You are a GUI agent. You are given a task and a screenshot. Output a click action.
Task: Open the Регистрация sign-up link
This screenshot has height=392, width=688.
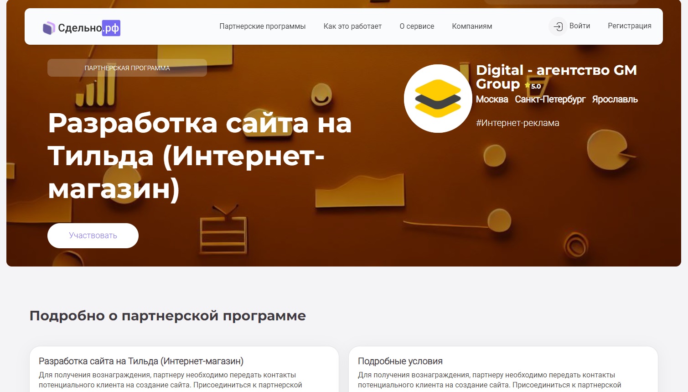click(629, 26)
